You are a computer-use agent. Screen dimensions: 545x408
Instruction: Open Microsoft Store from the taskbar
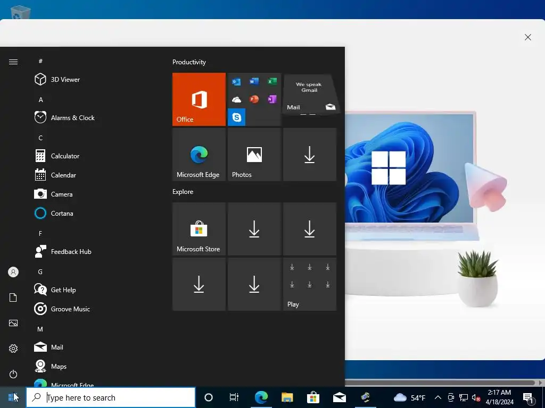click(x=313, y=397)
